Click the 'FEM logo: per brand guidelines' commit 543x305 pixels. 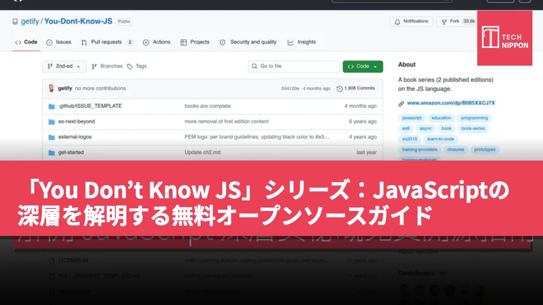point(257,137)
